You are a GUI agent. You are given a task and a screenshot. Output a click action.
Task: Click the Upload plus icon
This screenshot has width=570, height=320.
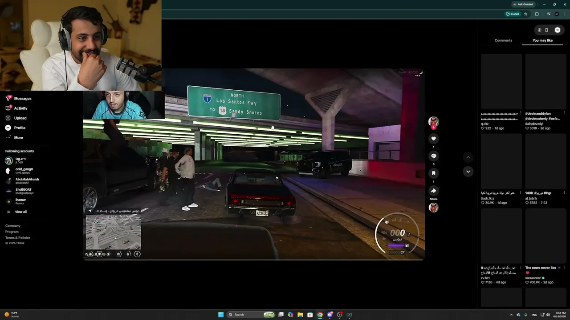8,118
